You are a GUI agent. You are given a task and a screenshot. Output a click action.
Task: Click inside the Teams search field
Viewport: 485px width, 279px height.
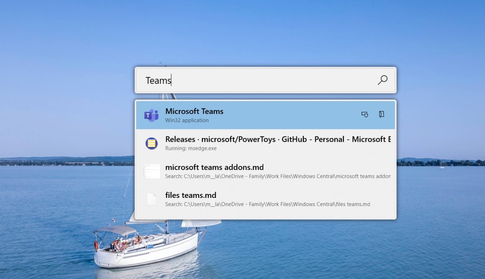[247, 80]
